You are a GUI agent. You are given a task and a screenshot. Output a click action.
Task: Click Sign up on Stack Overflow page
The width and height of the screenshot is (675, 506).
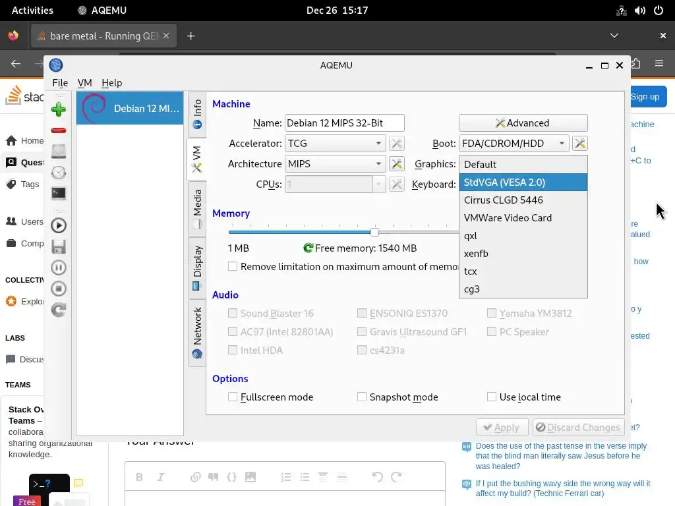(645, 97)
